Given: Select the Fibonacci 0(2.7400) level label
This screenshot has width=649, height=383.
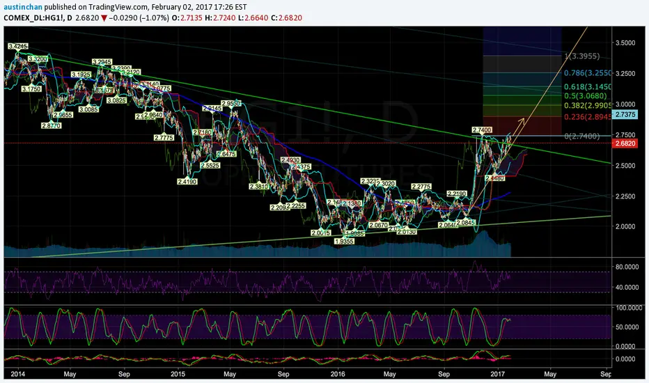Looking at the screenshot, I should pyautogui.click(x=582, y=136).
